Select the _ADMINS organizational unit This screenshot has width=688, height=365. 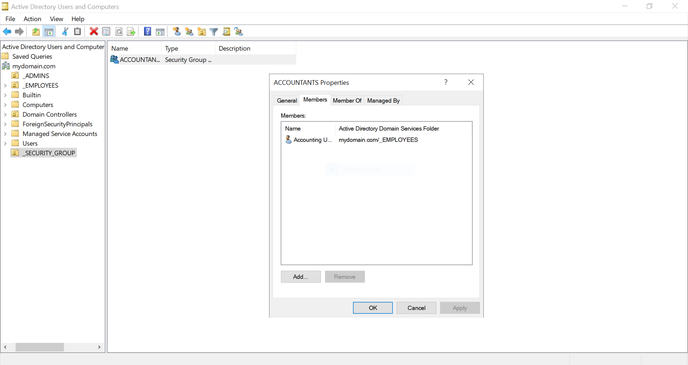(x=35, y=76)
